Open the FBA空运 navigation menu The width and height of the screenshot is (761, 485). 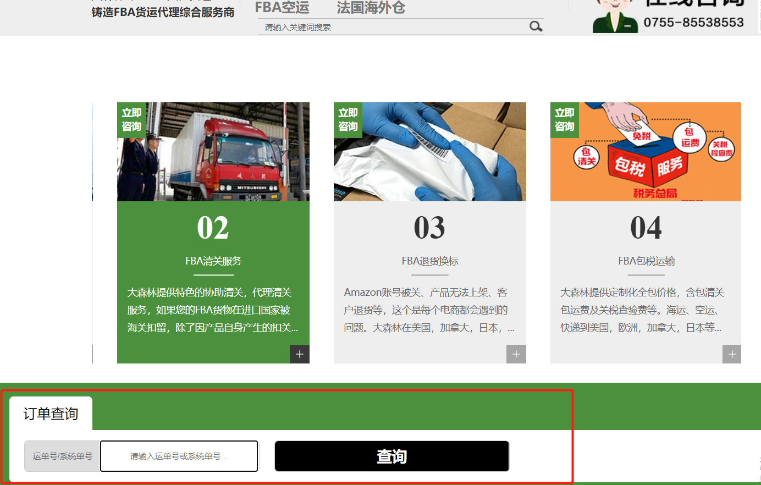coord(282,8)
